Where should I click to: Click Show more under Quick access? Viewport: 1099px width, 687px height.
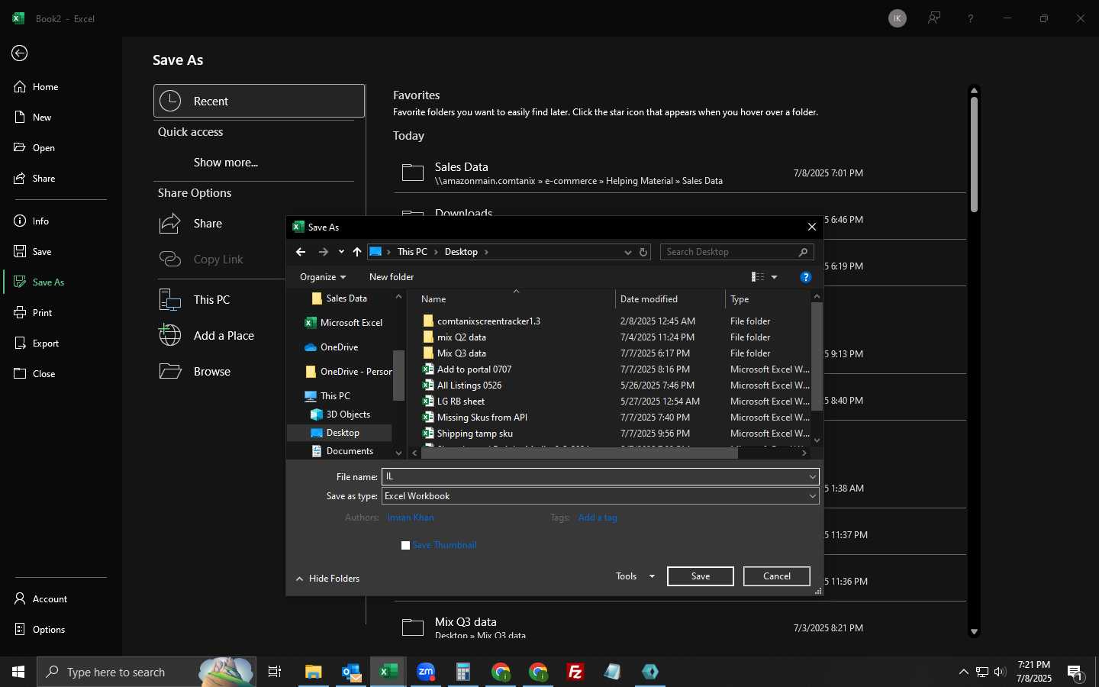[226, 163]
